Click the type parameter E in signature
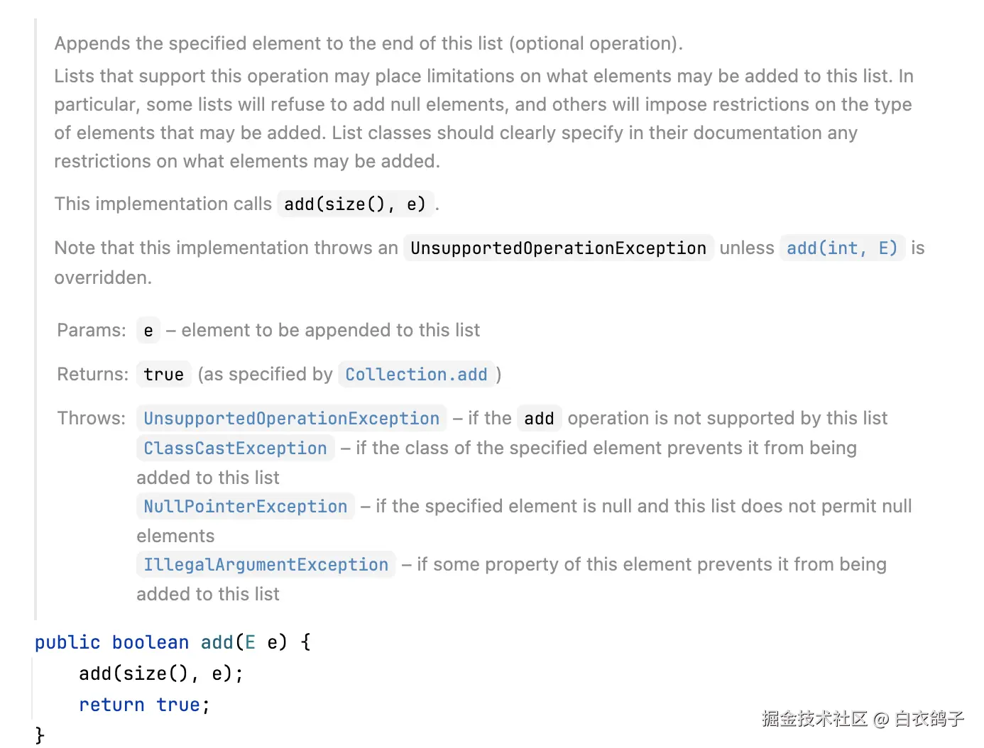The width and height of the screenshot is (984, 748). pos(250,643)
